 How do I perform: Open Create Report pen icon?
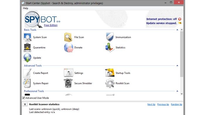27,73
